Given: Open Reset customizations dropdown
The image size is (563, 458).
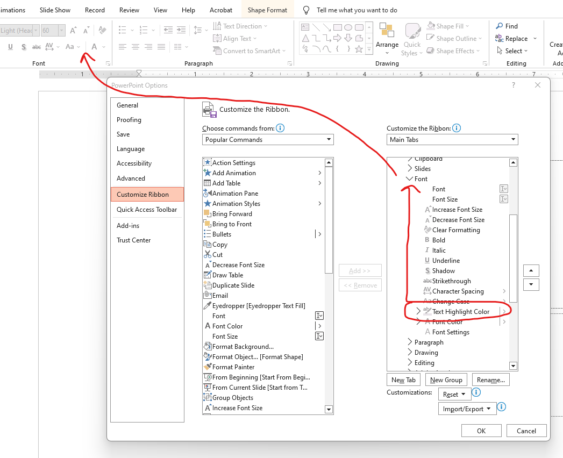Looking at the screenshot, I should point(454,395).
